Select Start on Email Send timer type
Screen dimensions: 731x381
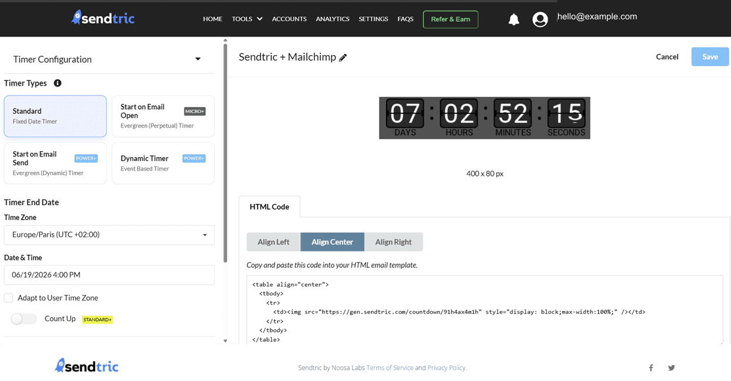click(x=55, y=163)
